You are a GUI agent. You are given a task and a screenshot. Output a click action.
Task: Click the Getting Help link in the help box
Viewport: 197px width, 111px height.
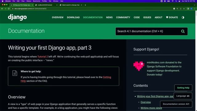(x=107, y=77)
